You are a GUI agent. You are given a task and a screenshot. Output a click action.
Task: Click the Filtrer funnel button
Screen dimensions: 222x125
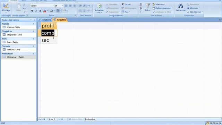click(148, 7)
